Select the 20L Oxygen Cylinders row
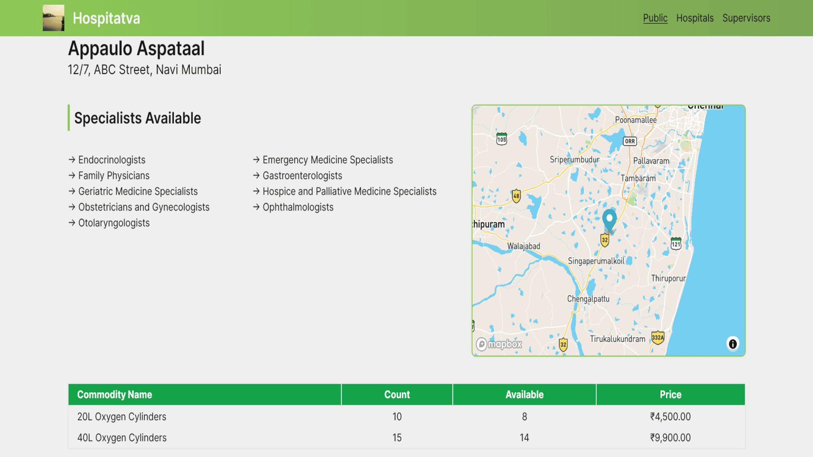This screenshot has width=813, height=457. [122, 417]
